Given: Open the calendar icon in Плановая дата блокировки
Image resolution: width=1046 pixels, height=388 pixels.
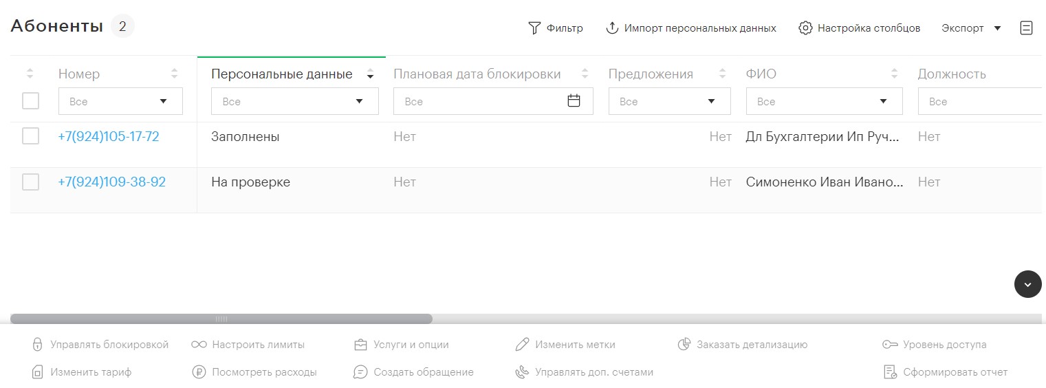Looking at the screenshot, I should 574,101.
